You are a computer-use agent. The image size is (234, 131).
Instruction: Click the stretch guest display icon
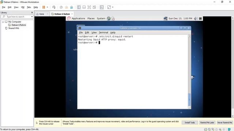[x=109, y=7]
